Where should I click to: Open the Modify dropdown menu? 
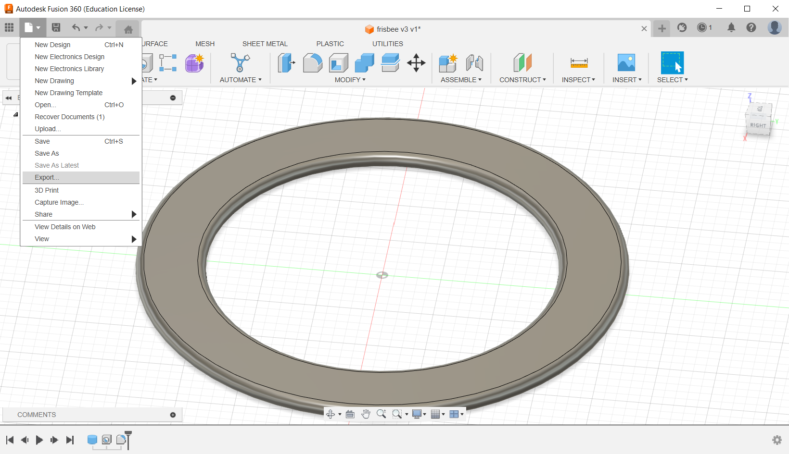click(350, 80)
